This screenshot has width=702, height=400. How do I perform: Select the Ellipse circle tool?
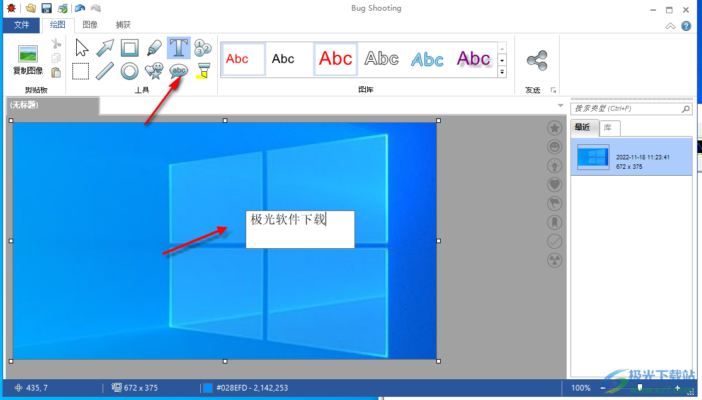pos(130,71)
